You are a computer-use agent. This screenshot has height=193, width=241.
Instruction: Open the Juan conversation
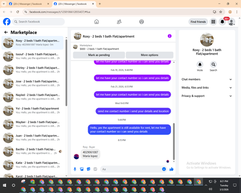click(32, 138)
